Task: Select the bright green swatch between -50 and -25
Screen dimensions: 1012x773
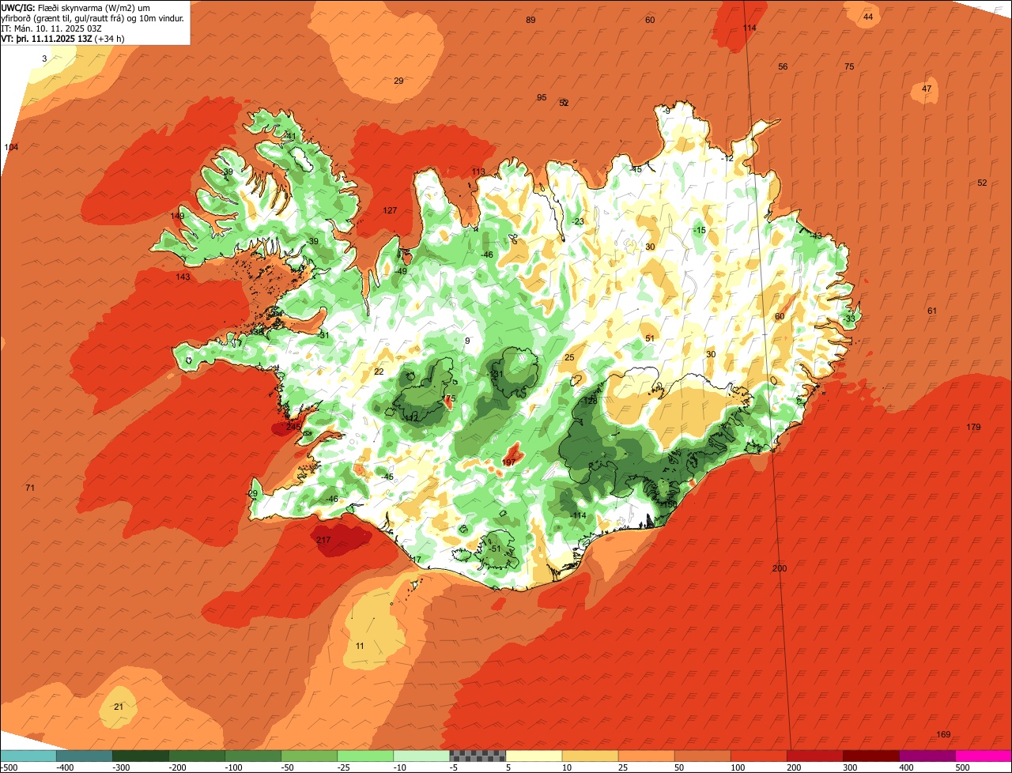Action: pos(309,756)
